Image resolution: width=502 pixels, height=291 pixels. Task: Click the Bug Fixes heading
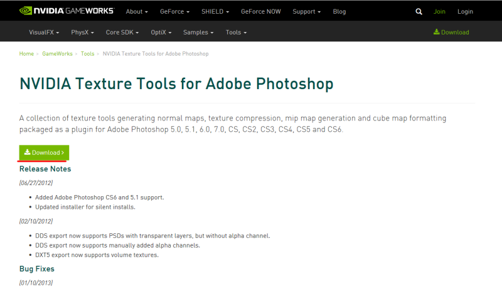click(x=37, y=269)
